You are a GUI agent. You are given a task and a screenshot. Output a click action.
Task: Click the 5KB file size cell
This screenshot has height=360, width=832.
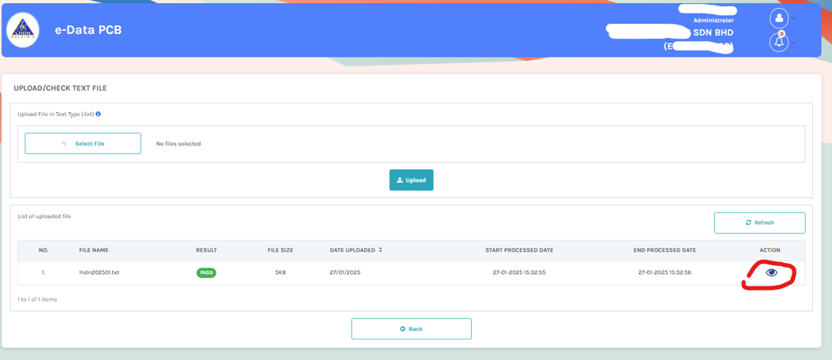[280, 272]
